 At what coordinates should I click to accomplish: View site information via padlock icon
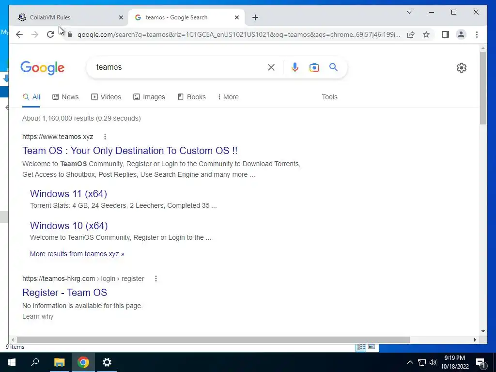pyautogui.click(x=70, y=34)
